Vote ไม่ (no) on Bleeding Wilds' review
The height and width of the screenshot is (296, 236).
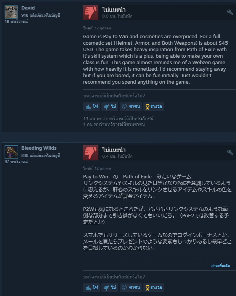click(110, 288)
